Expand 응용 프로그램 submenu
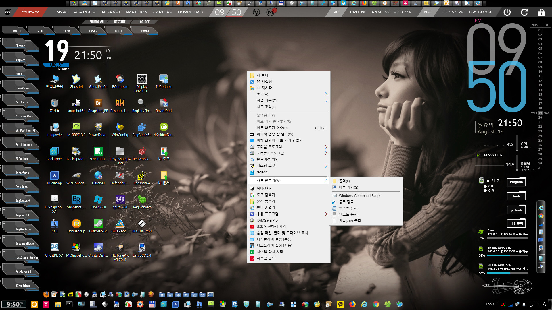Screen dimensions: 552x310 click(289, 214)
